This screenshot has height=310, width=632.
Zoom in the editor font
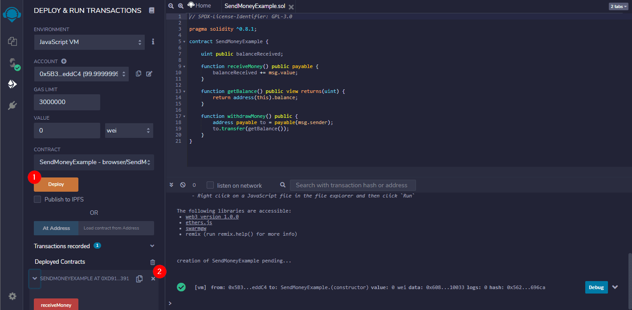click(x=181, y=6)
